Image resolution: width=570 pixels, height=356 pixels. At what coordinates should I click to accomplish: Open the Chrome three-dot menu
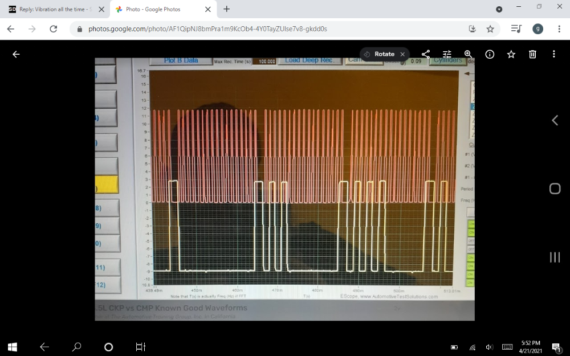(557, 28)
